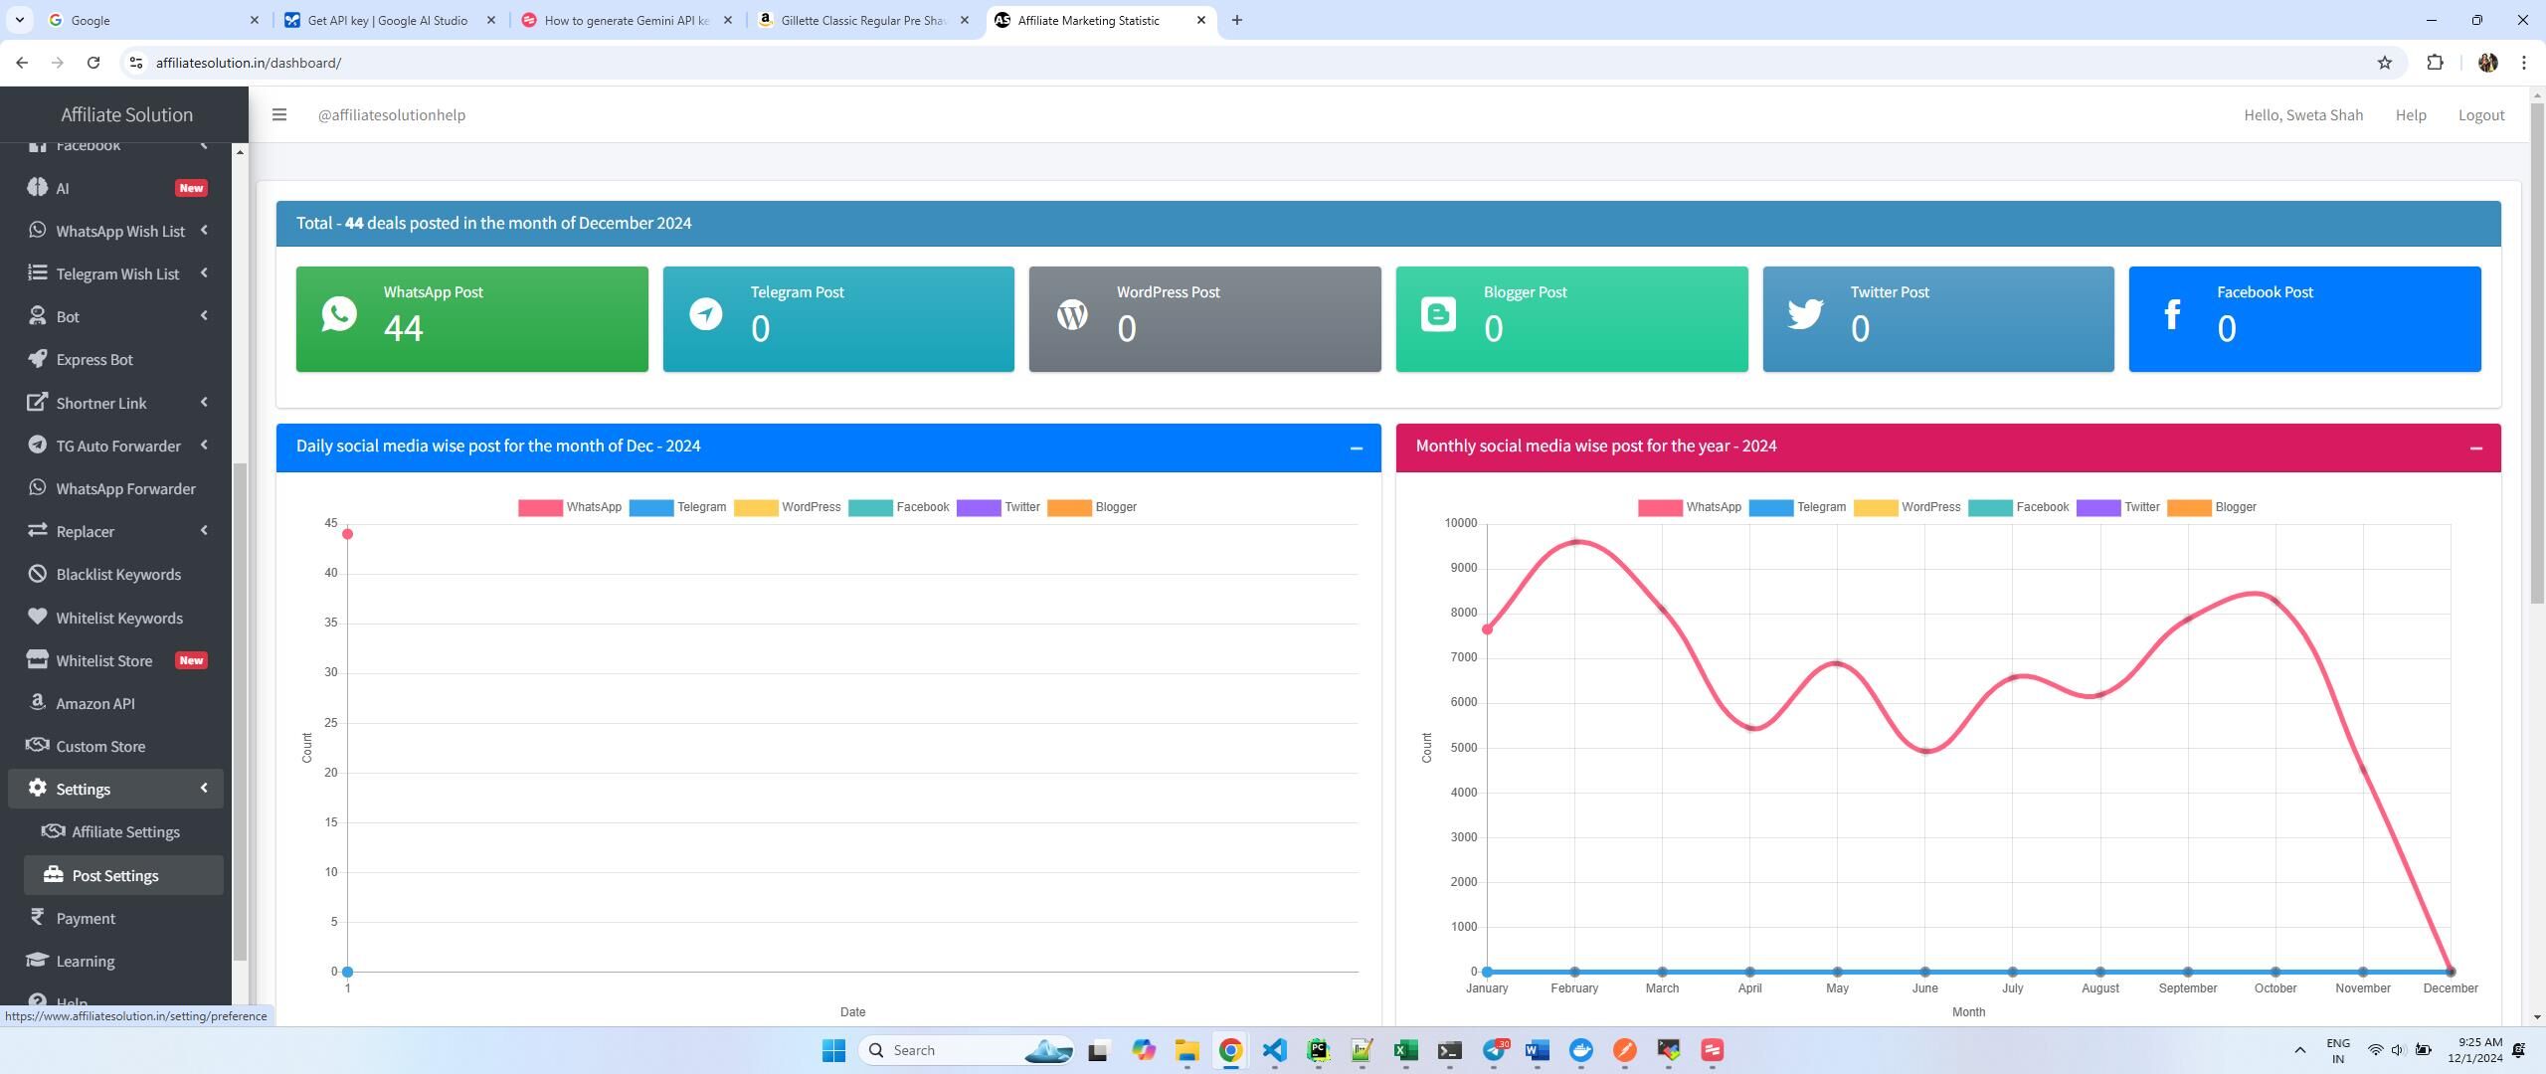Click the Twitter Post bird icon

click(1805, 315)
